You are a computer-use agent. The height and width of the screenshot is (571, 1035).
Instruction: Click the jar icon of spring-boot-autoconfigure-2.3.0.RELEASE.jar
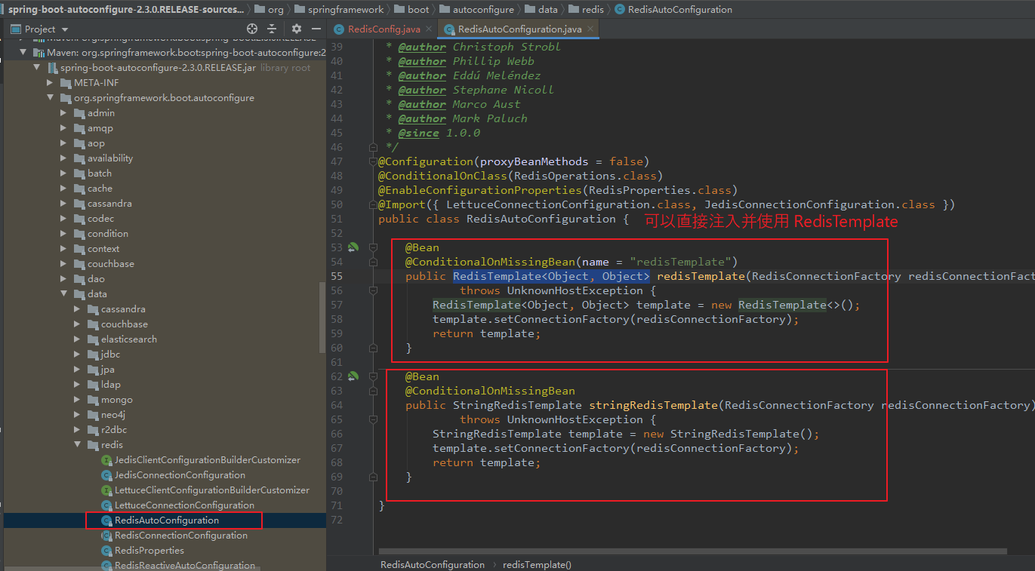click(52, 68)
